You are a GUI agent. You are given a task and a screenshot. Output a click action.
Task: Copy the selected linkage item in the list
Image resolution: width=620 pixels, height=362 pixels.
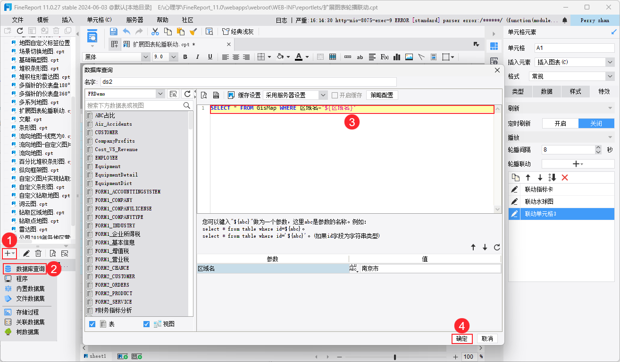pyautogui.click(x=516, y=177)
